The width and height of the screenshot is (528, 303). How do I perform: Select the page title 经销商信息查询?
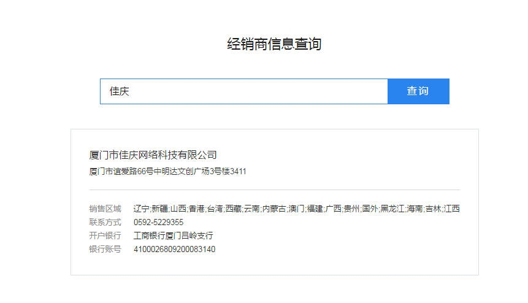(x=274, y=44)
